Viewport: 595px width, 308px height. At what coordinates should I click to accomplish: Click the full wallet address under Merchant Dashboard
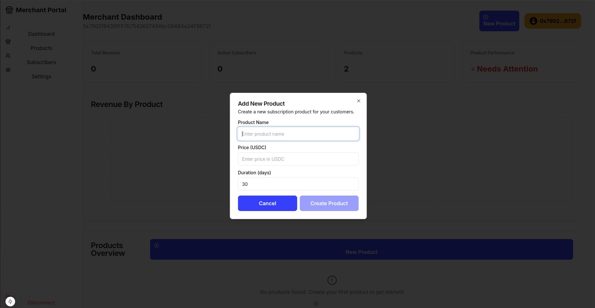147,26
